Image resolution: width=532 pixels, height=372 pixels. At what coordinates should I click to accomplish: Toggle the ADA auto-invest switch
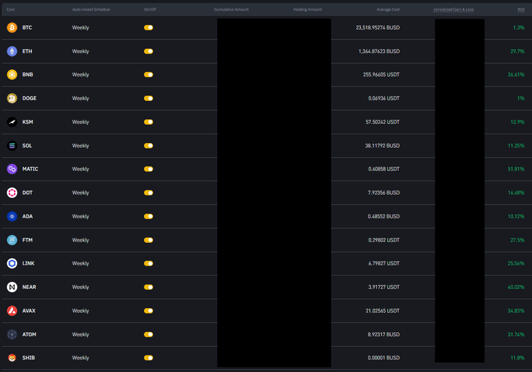coord(148,216)
